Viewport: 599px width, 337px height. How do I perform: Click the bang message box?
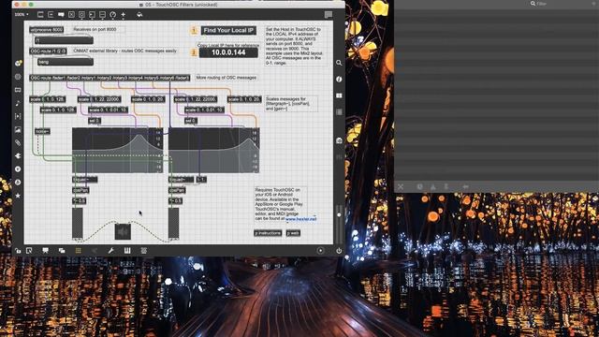[x=65, y=62]
